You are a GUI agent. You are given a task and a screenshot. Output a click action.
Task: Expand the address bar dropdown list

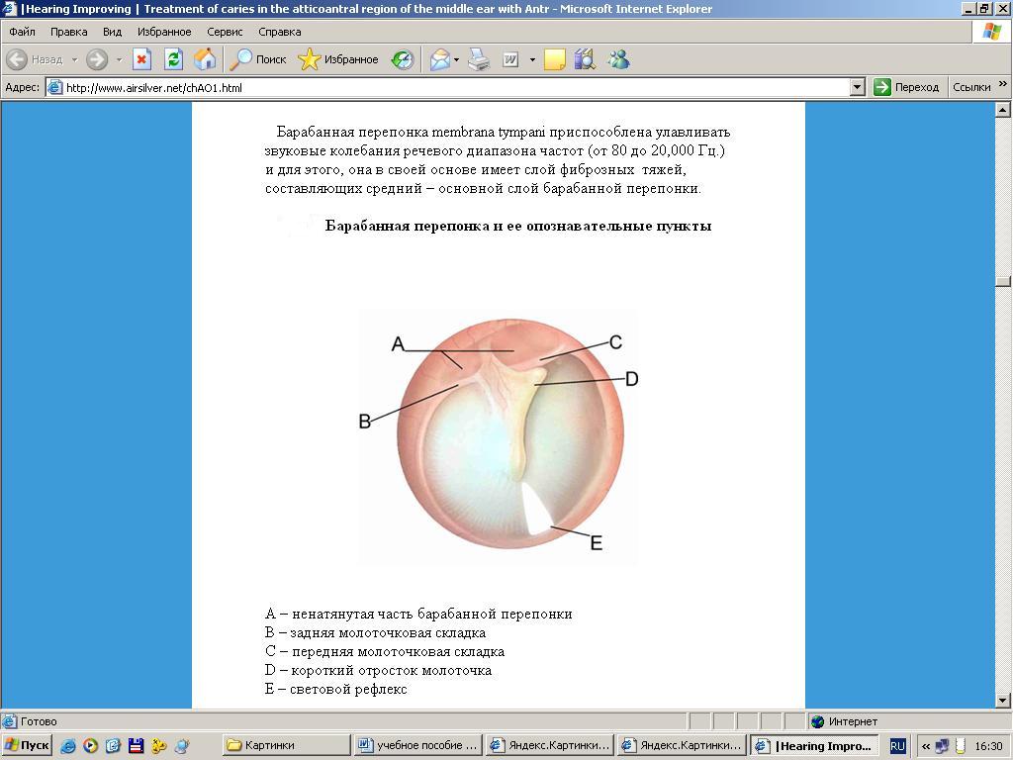pyautogui.click(x=858, y=87)
